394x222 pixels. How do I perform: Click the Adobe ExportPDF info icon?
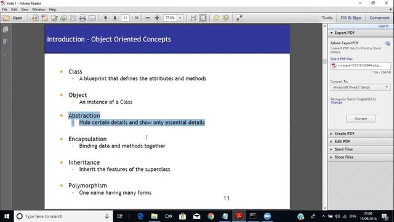tap(388, 43)
